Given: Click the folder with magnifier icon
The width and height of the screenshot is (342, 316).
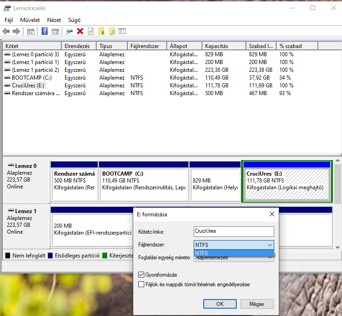Looking at the screenshot, I should pyautogui.click(x=112, y=32).
